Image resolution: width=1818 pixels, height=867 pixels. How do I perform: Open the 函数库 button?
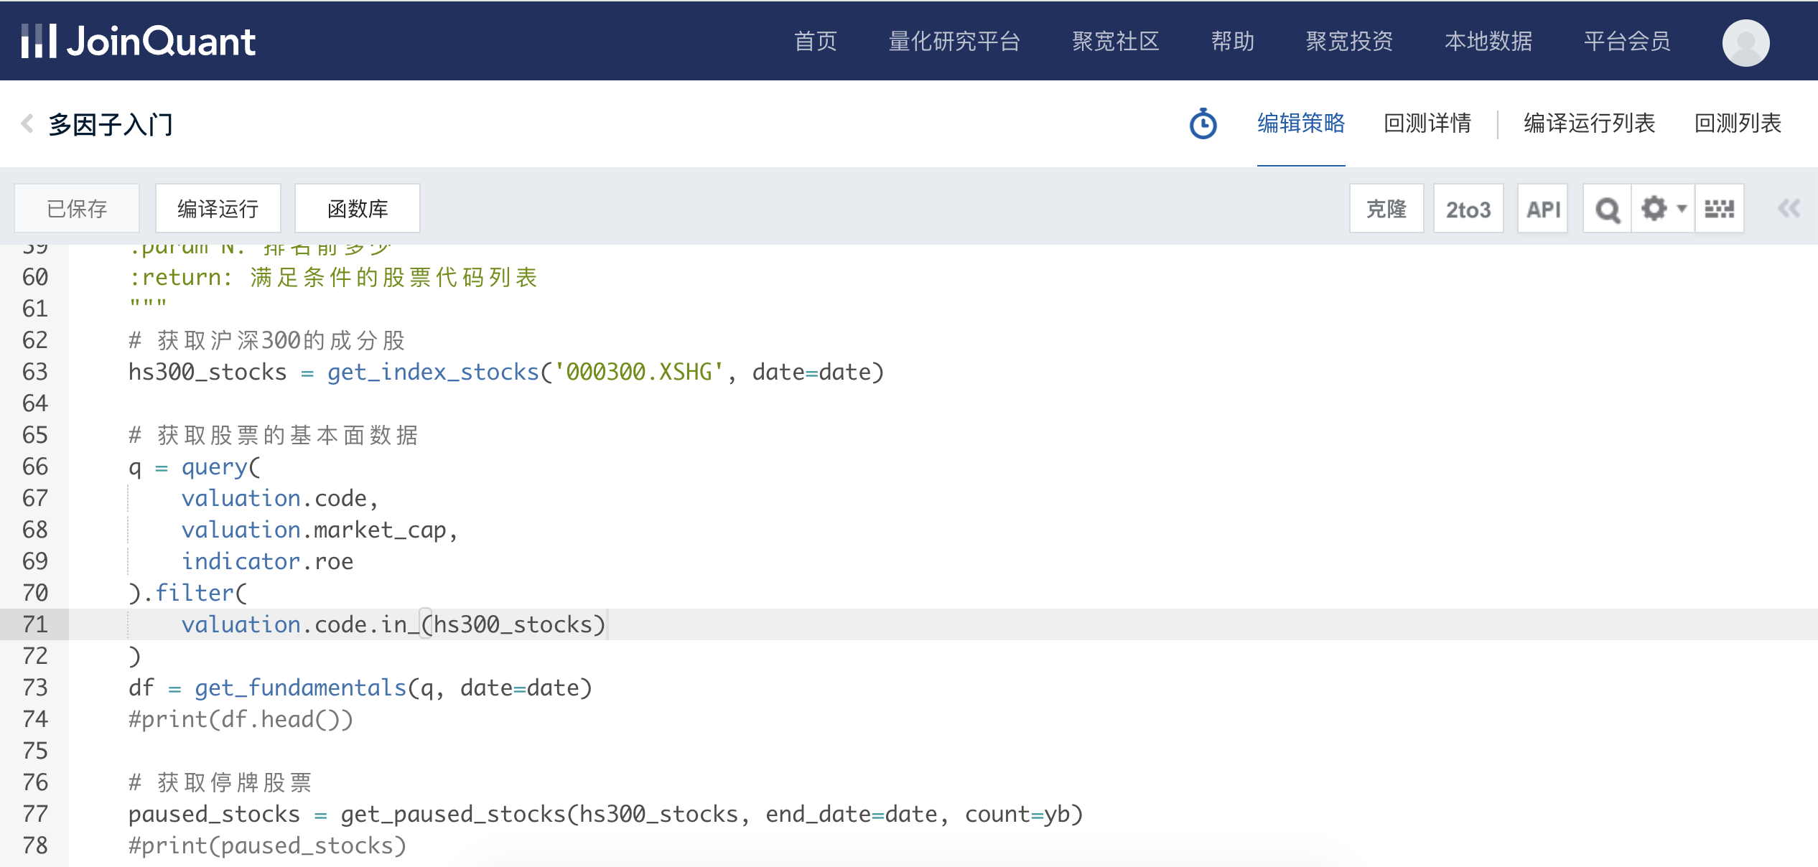[x=357, y=209]
